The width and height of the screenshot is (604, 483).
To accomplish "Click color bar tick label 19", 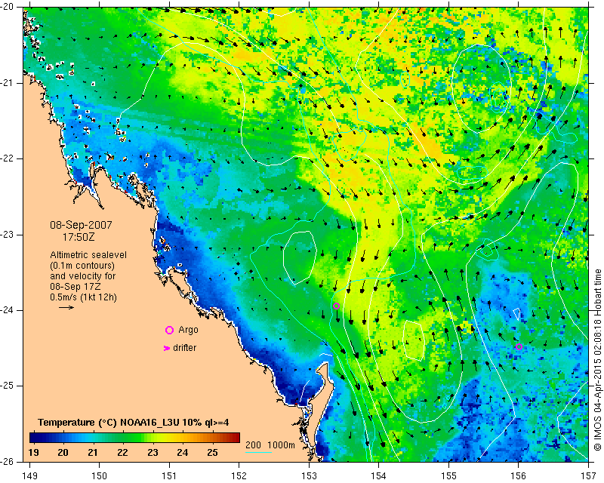I will click(33, 452).
